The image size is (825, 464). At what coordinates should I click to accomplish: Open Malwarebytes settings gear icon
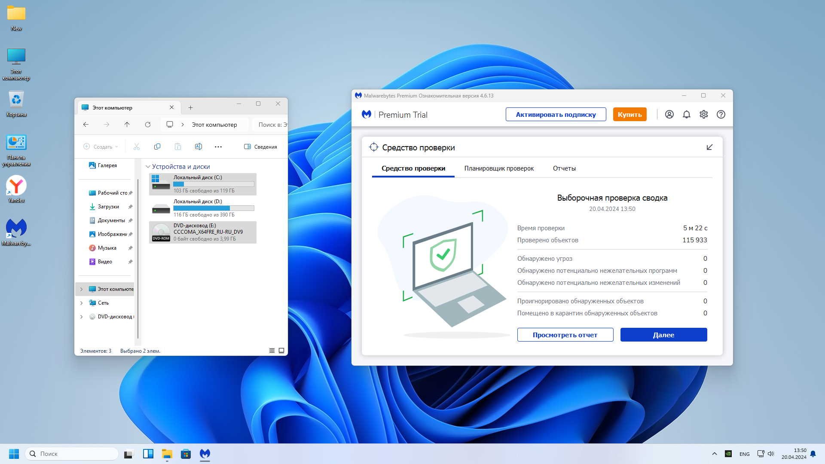pos(703,114)
